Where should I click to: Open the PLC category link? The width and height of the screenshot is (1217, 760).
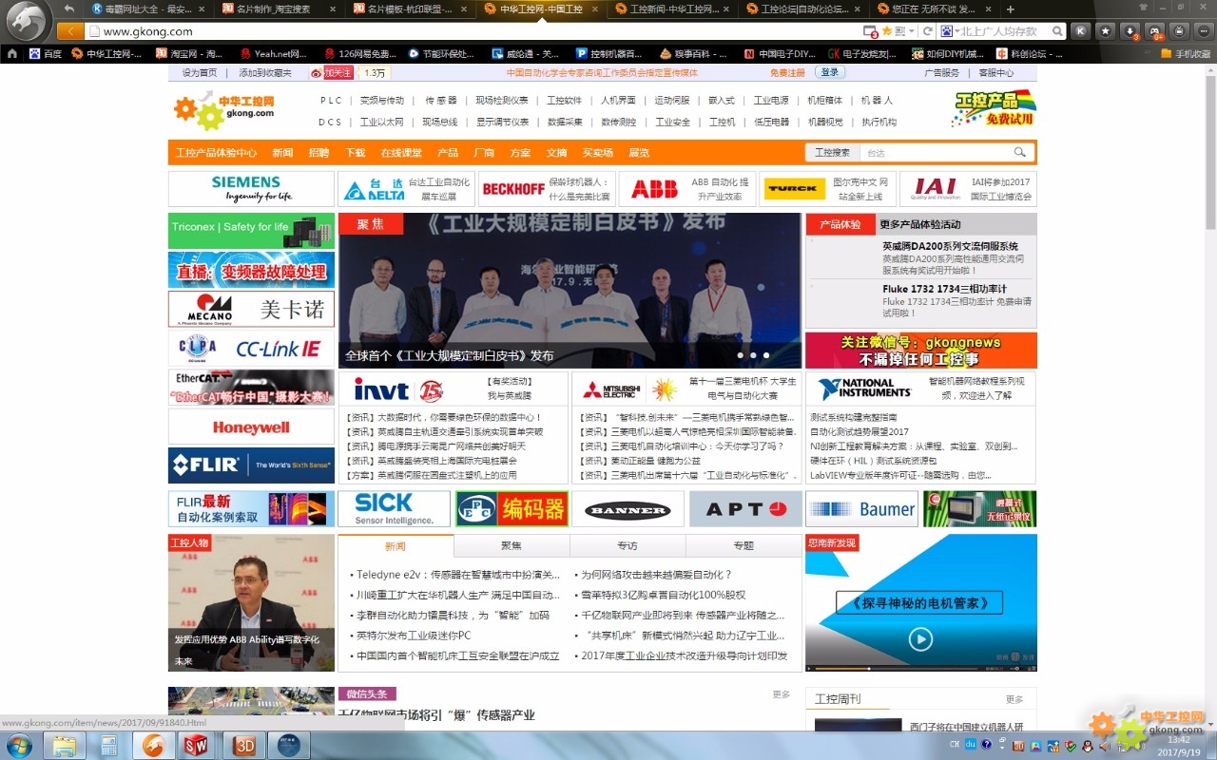point(330,100)
